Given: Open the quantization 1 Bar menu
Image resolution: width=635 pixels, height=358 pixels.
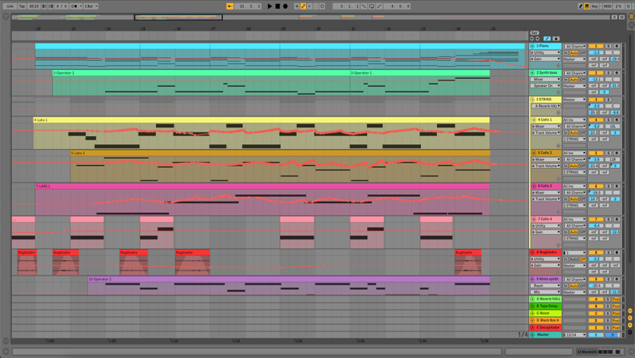Looking at the screenshot, I should (91, 6).
